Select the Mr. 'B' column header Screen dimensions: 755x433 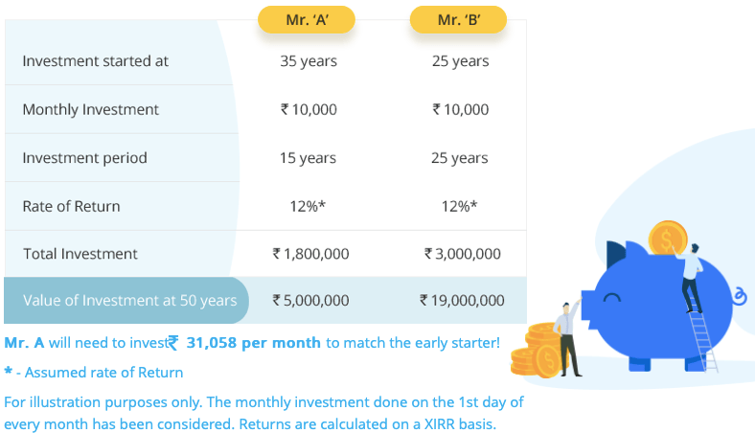[x=458, y=19]
